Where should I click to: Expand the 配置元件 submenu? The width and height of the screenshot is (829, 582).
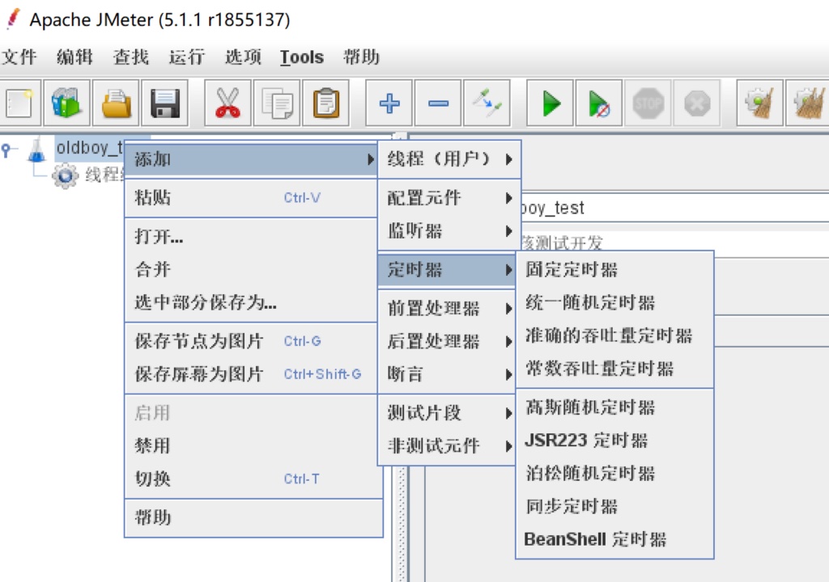pyautogui.click(x=449, y=198)
